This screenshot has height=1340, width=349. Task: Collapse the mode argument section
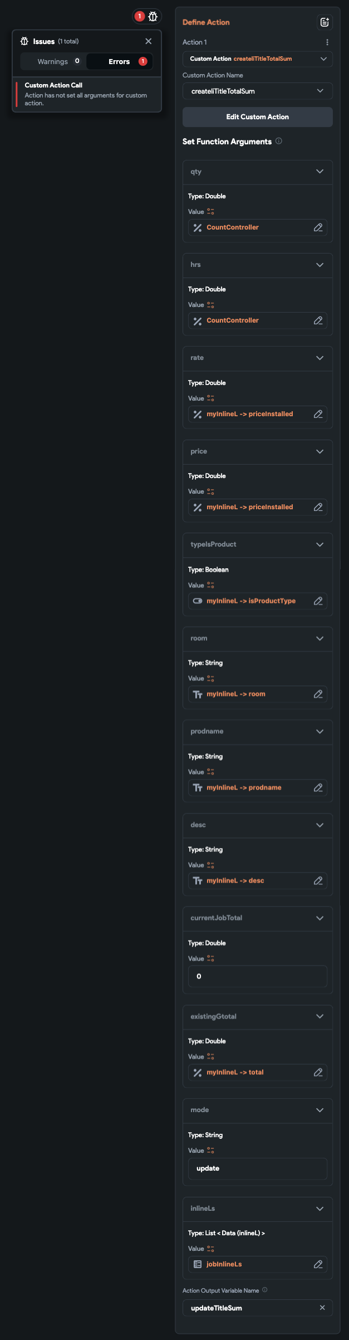click(x=320, y=1110)
